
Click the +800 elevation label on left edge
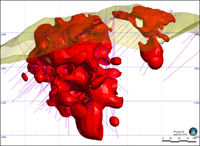click(x=3, y=69)
